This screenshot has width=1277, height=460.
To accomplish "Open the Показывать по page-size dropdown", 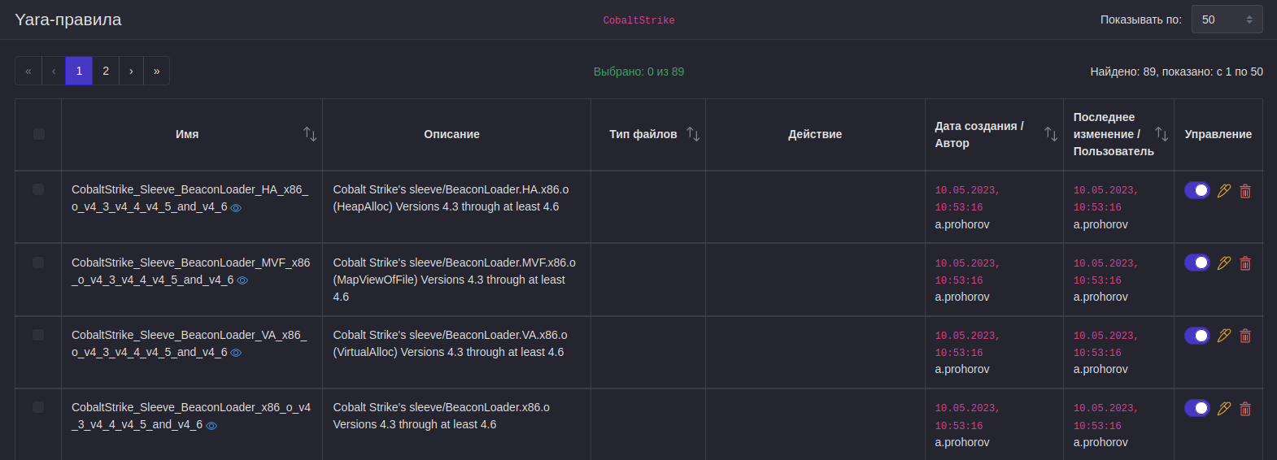I will tap(1227, 20).
